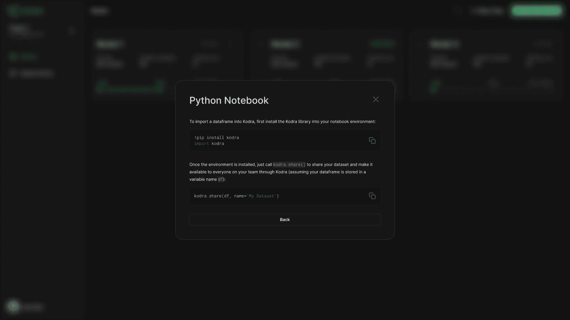Copy the pip install kodra code snippet

372,140
